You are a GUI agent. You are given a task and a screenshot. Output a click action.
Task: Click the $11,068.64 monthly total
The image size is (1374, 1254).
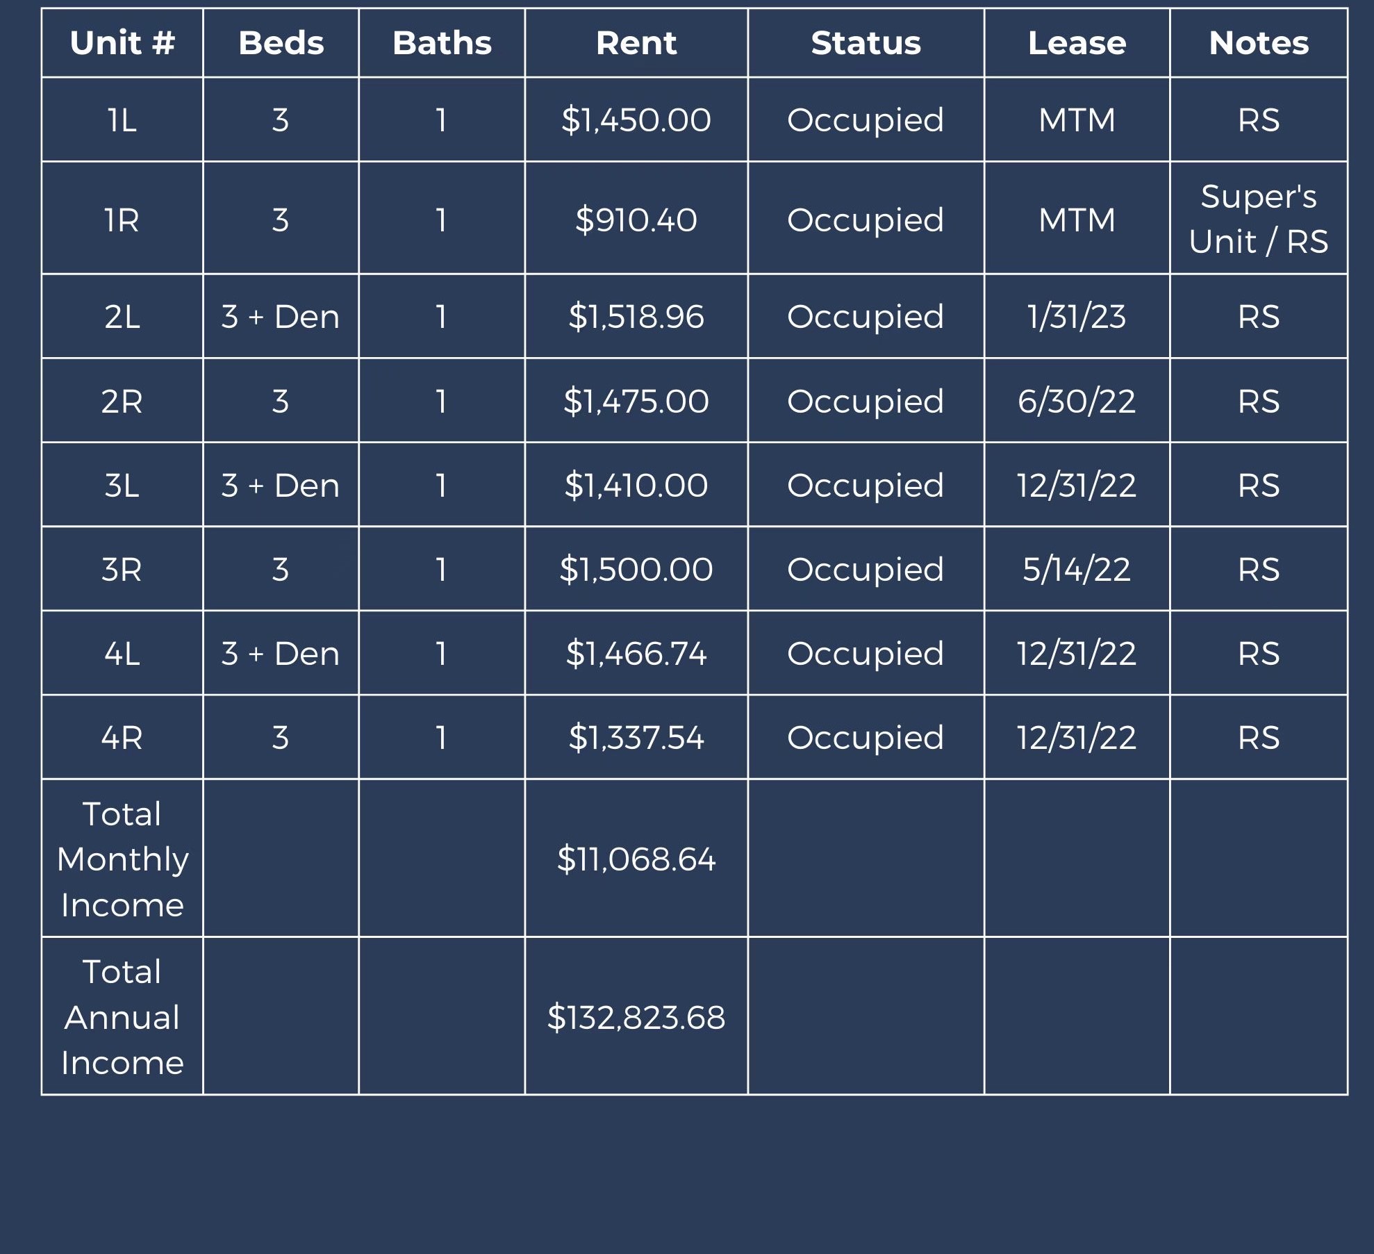pos(636,859)
